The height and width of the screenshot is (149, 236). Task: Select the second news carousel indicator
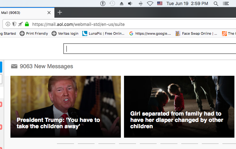tap(86, 144)
